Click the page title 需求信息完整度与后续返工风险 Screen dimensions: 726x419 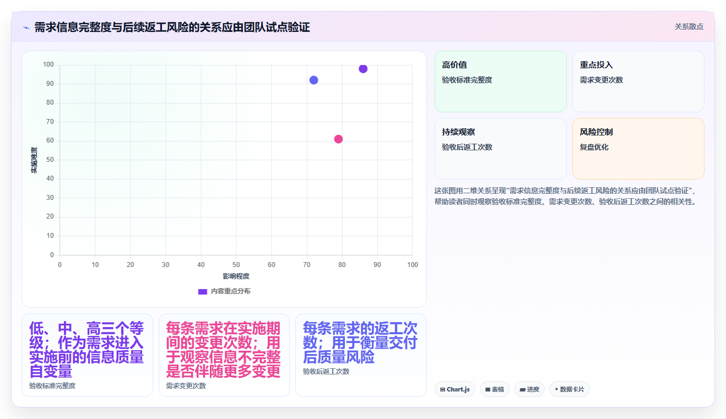(172, 28)
